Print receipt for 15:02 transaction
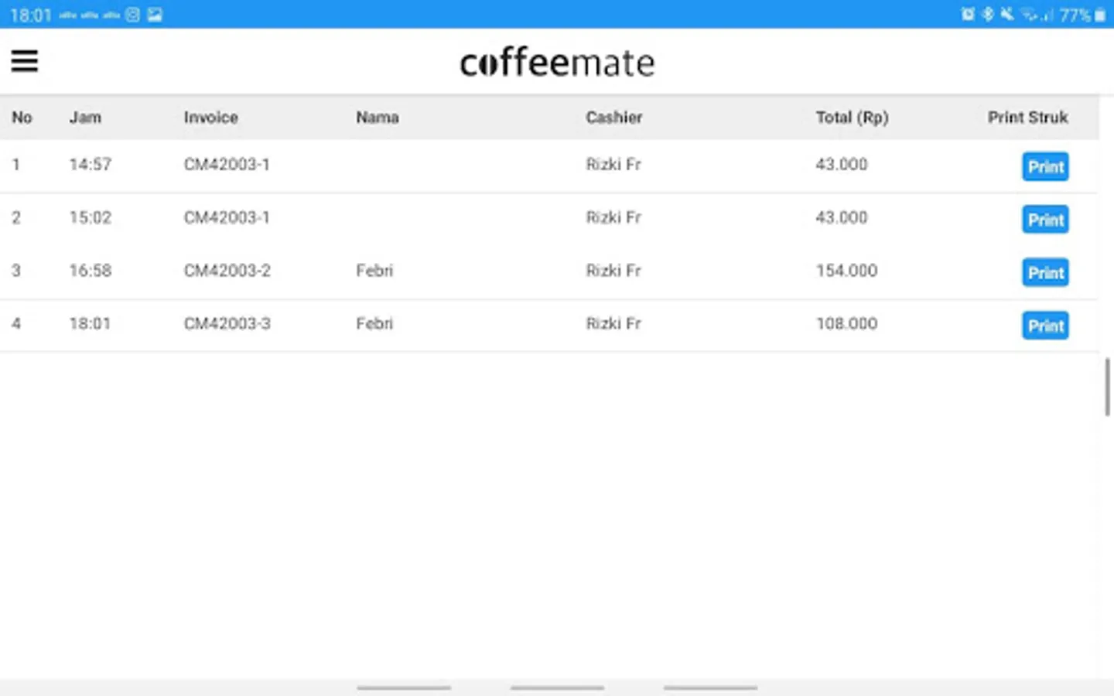Image resolution: width=1114 pixels, height=696 pixels. tap(1045, 220)
